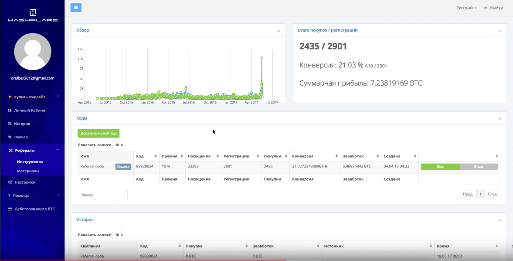Click the Ваучер star icon

10,137
